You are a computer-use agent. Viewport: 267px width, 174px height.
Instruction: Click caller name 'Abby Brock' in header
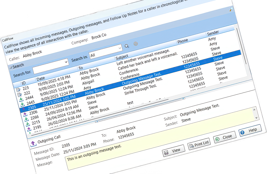(x=32, y=54)
